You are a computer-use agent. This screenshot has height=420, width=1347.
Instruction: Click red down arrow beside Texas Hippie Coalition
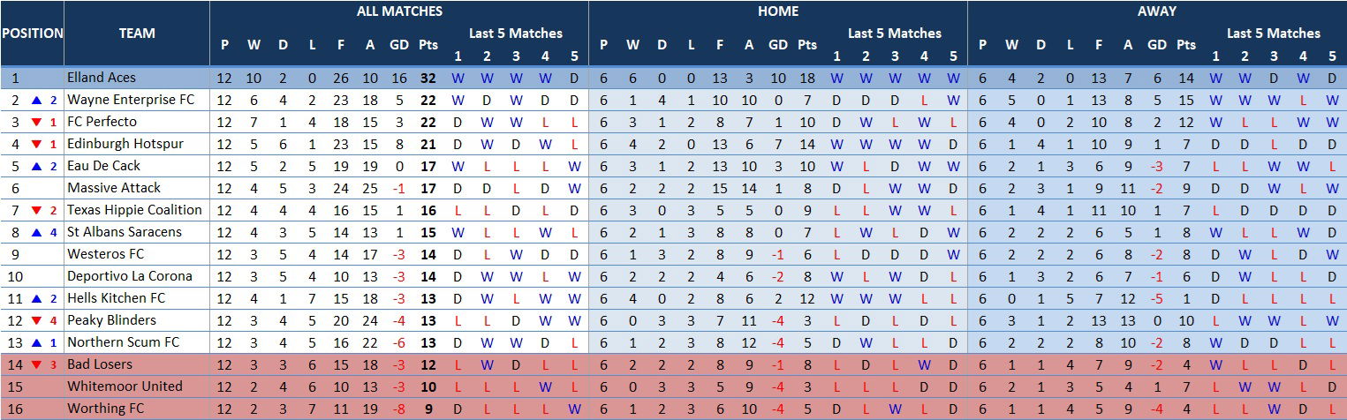tap(36, 210)
